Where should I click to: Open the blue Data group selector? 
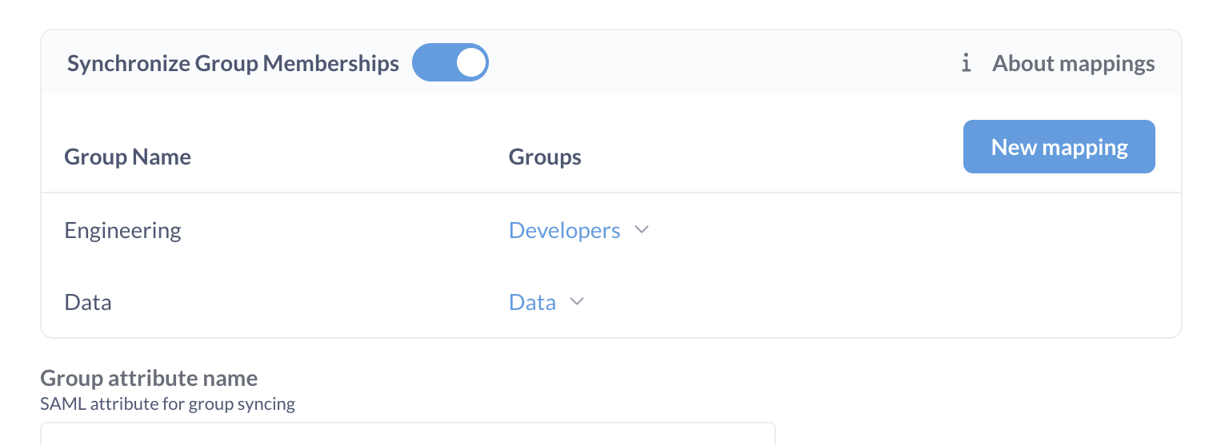[x=532, y=303]
